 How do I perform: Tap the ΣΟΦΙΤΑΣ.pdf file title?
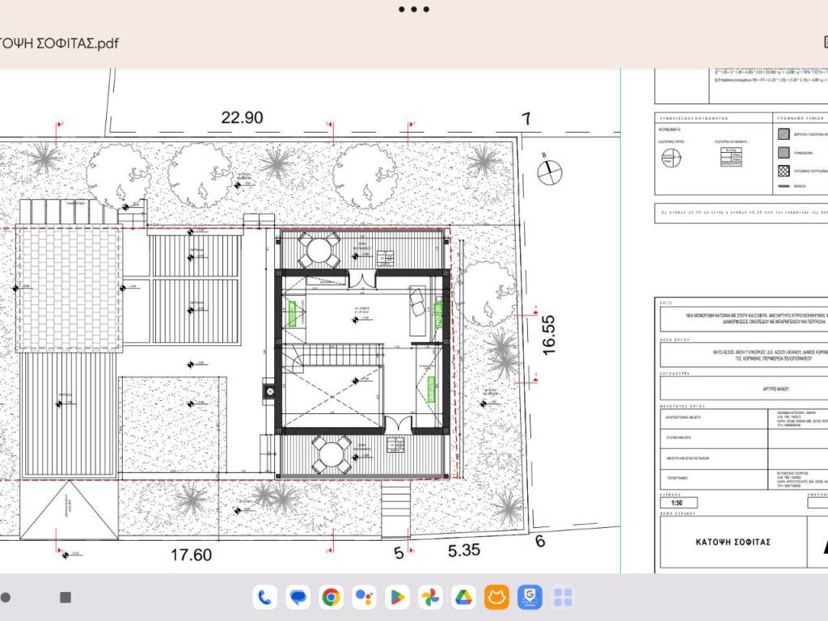pos(60,44)
